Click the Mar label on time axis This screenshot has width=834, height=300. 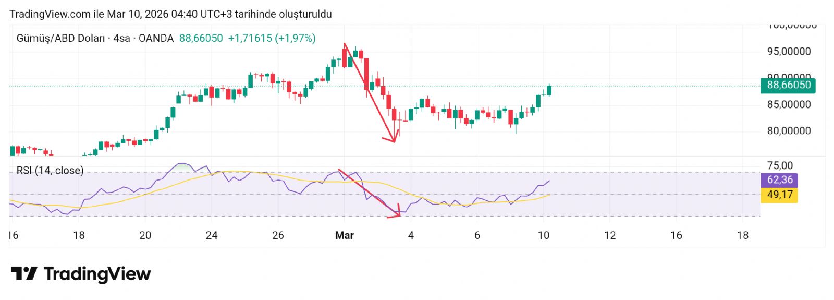click(344, 235)
